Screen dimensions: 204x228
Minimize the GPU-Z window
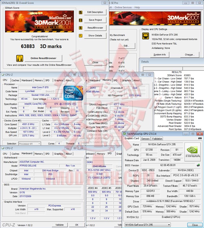point(186,134)
